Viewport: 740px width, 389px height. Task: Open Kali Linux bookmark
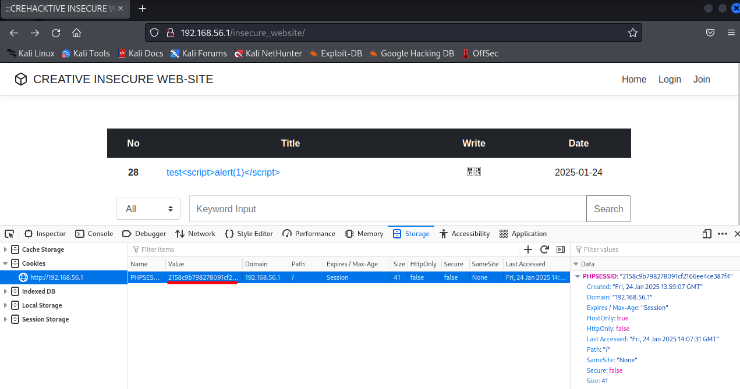pyautogui.click(x=30, y=53)
